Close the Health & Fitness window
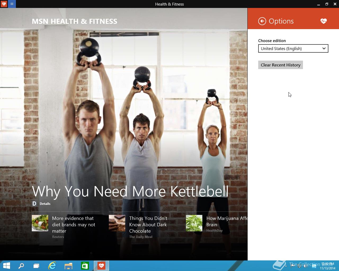 [335, 4]
